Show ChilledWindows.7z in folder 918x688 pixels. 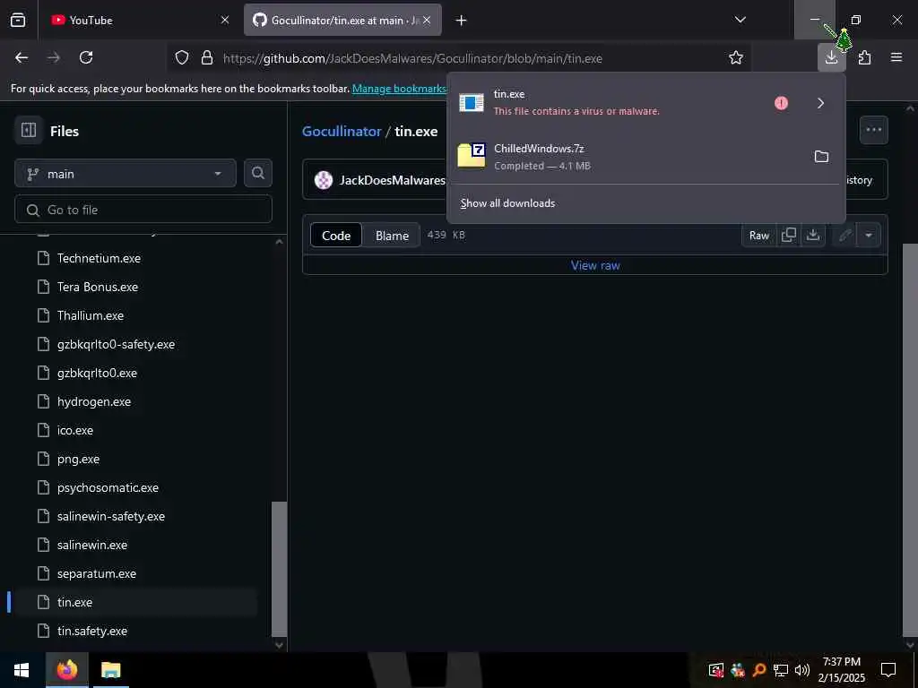point(821,157)
